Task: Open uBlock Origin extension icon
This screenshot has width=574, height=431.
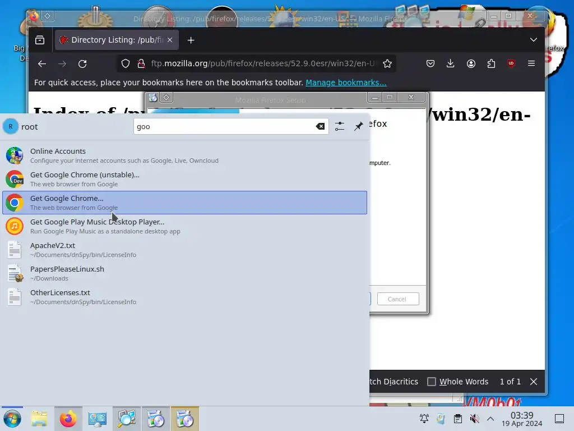Action: tap(511, 63)
